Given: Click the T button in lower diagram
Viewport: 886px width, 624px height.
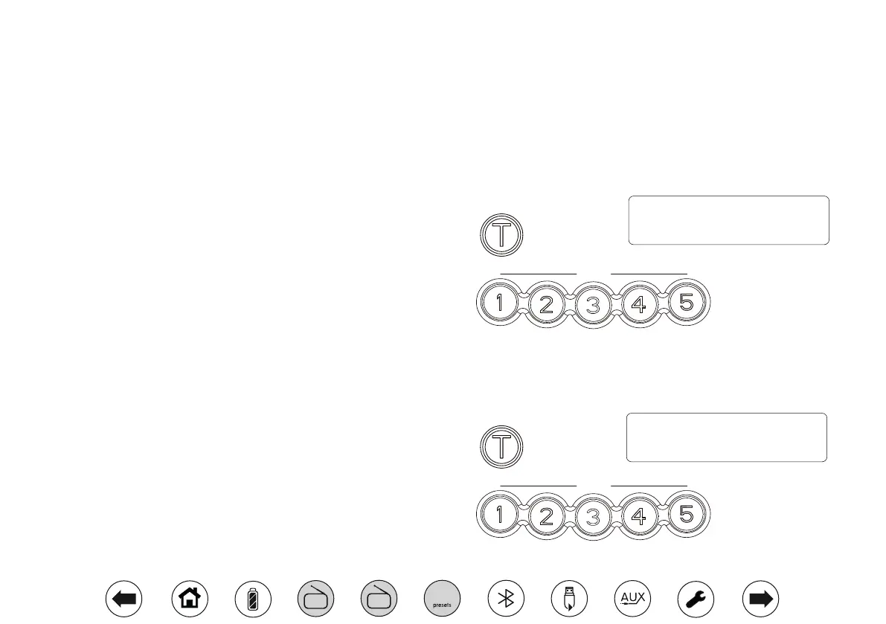Looking at the screenshot, I should coord(501,447).
